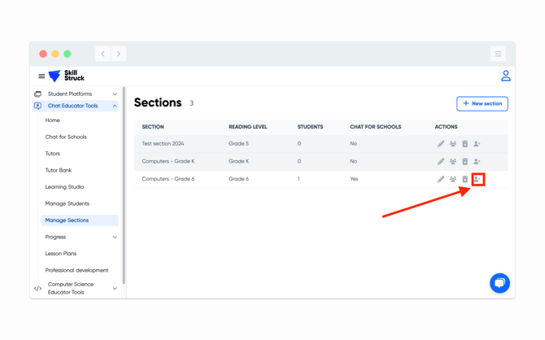Screen dimensions: 545x340
Task: Click the edit pencil for Test section 2024
Action: (x=441, y=144)
